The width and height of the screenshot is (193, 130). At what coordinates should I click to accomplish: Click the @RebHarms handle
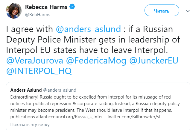[37, 14]
